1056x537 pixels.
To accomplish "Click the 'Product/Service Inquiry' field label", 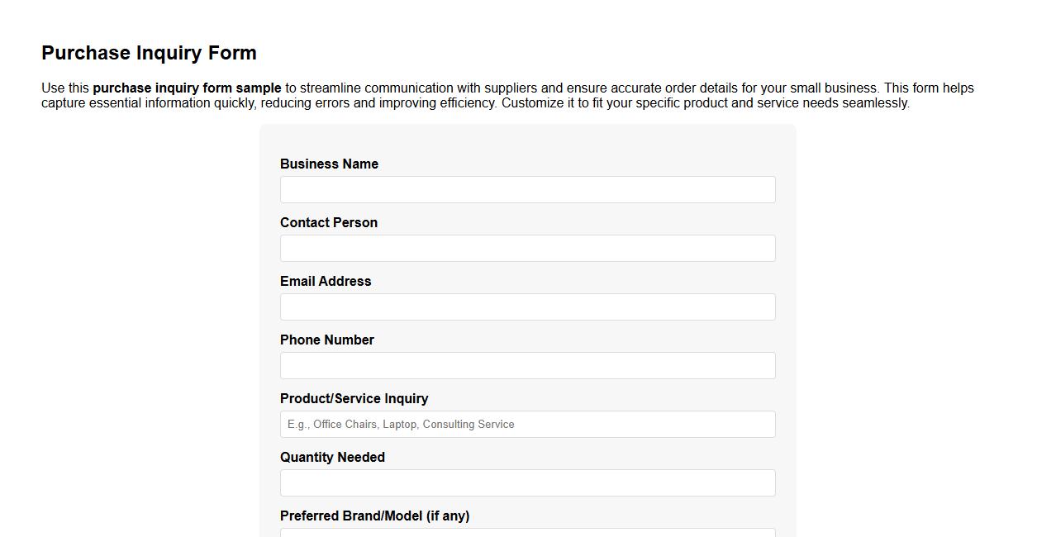I will (354, 398).
